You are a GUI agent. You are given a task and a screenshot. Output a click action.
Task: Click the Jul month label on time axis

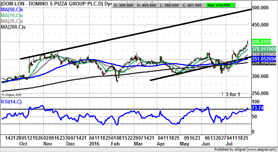click(230, 144)
